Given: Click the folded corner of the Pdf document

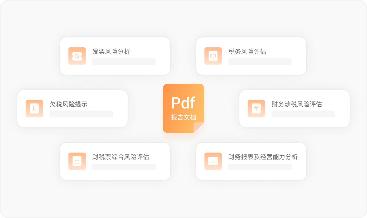Looking at the screenshot, I should pos(199,128).
